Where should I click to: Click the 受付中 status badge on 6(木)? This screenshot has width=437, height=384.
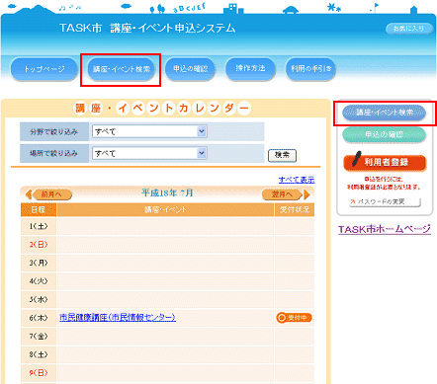click(x=294, y=318)
